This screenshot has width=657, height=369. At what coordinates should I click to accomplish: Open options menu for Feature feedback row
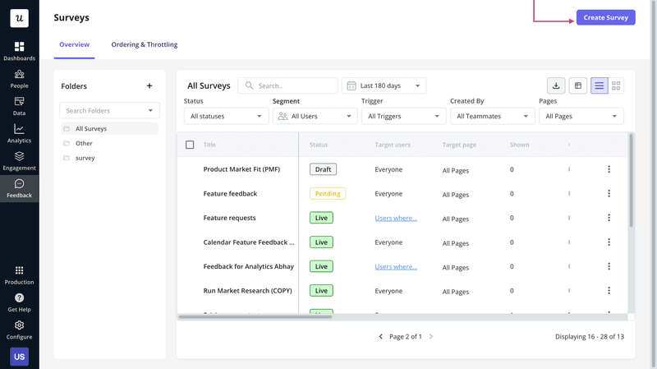click(609, 194)
